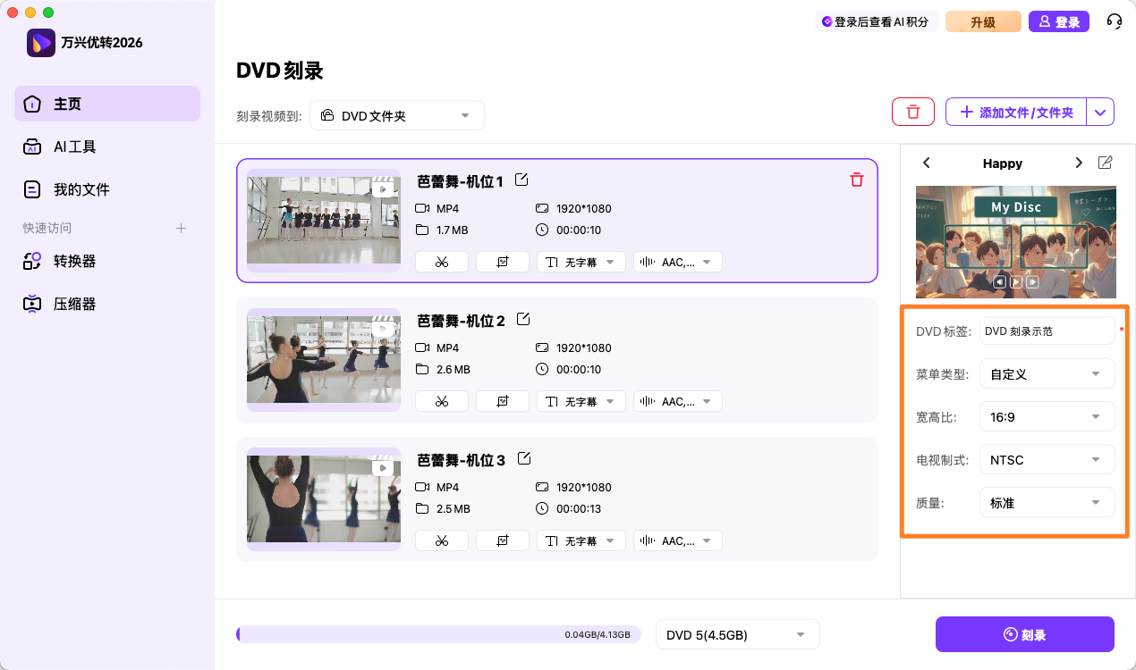Screen dimensions: 1136x670
Task: Select the 压缩器 compressor sidebar icon
Action: [30, 304]
